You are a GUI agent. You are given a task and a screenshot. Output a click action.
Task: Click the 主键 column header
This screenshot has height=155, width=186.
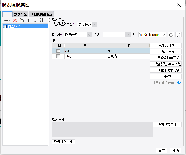[x=58, y=46]
